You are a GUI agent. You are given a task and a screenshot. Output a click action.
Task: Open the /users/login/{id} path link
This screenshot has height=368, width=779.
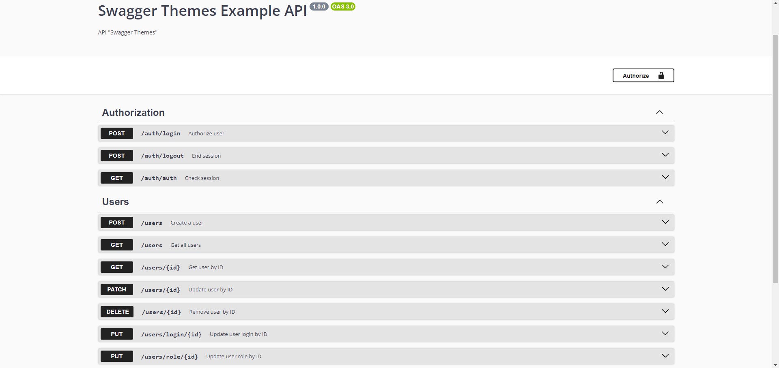(x=171, y=334)
